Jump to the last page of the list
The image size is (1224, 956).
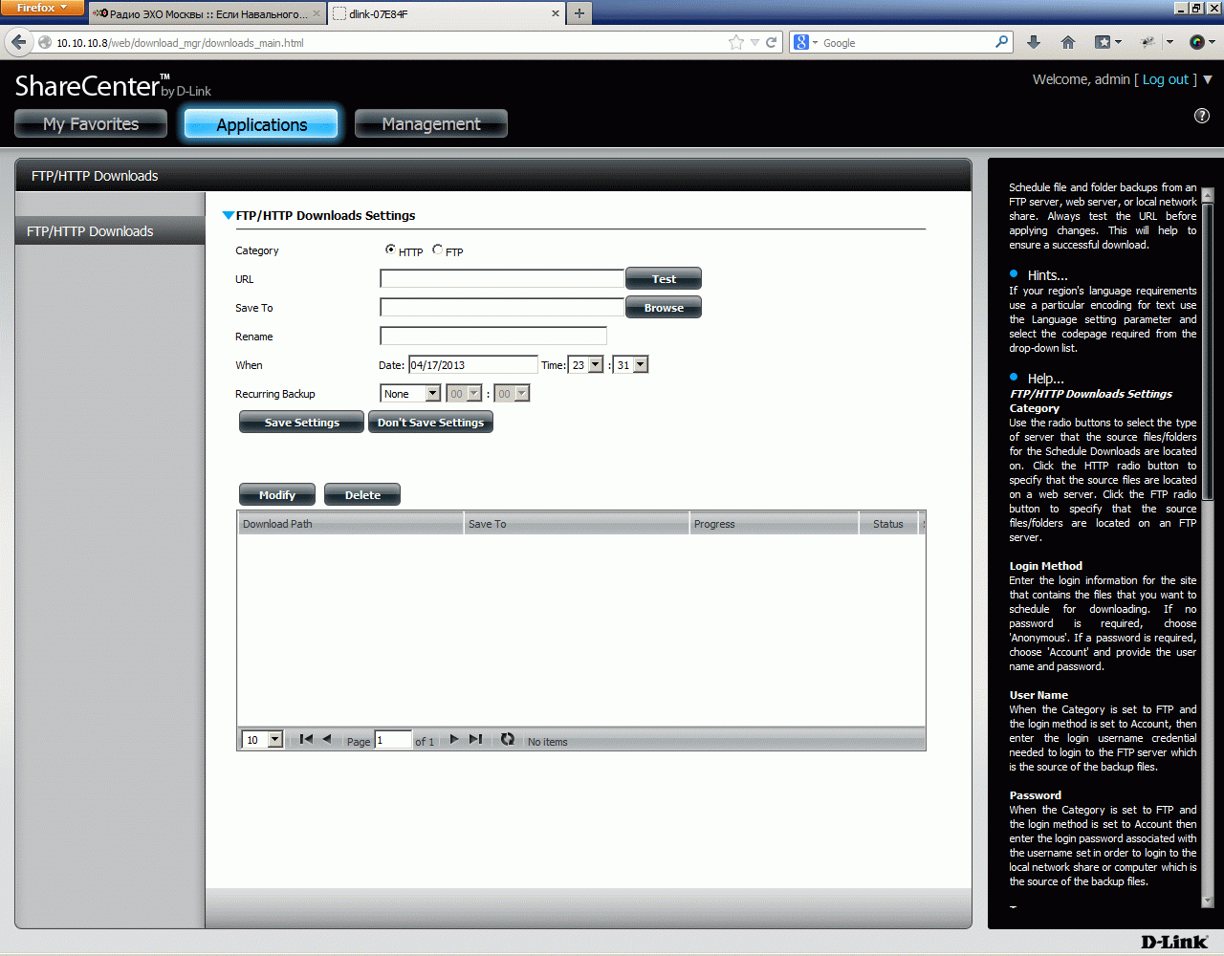(475, 739)
